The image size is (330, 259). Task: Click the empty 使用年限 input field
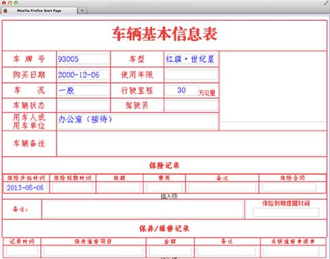[191, 75]
